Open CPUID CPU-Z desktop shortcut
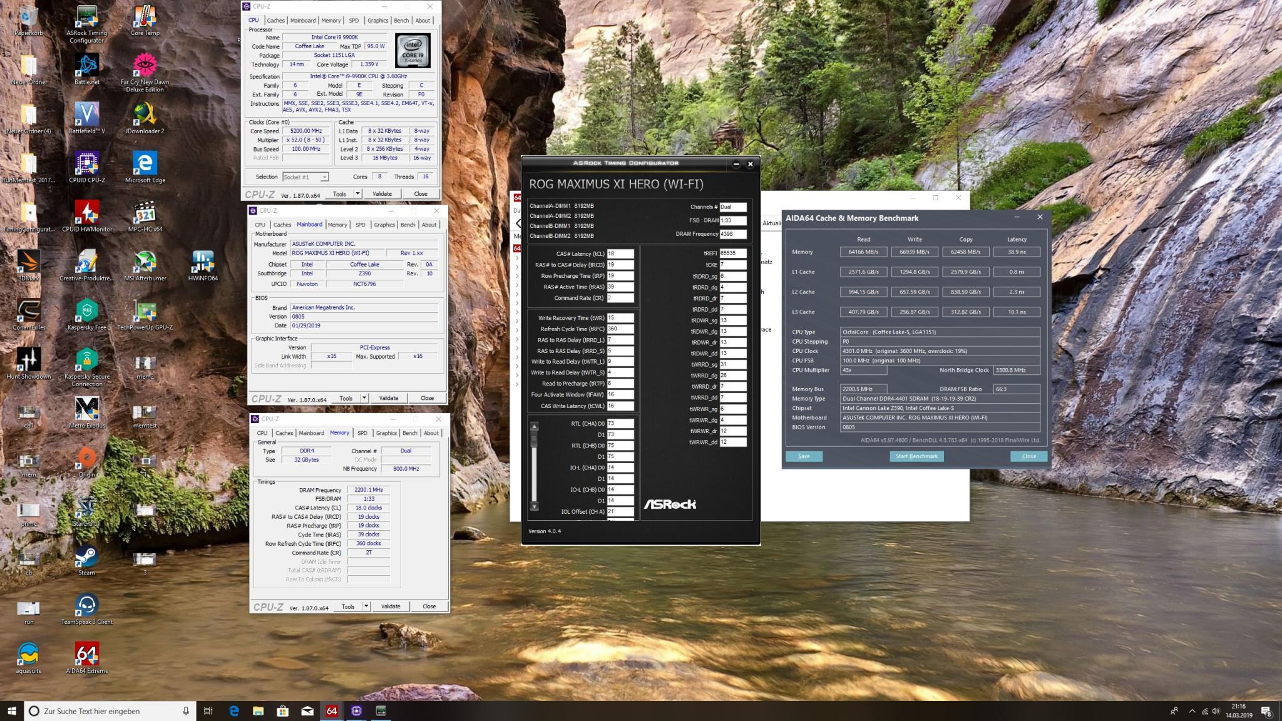Screen dimensions: 1282x721 86,167
